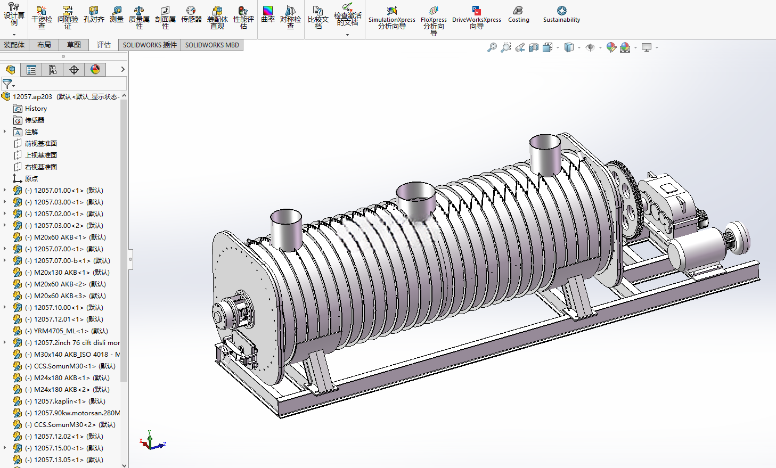Open the ConfigurationManager tab icon
Viewport: 776px width, 468px height.
click(52, 70)
